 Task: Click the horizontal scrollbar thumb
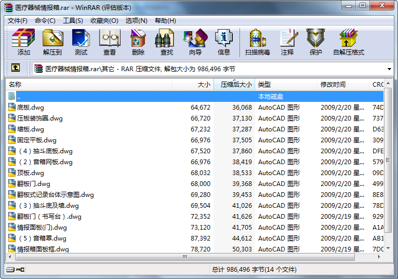point(185,257)
